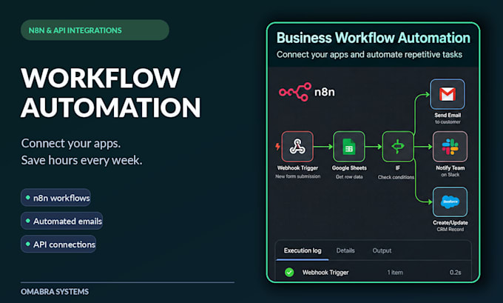This screenshot has width=503, height=303.
Task: Click 'Connect your apps and automate repetitive tasks'
Action: coord(369,55)
